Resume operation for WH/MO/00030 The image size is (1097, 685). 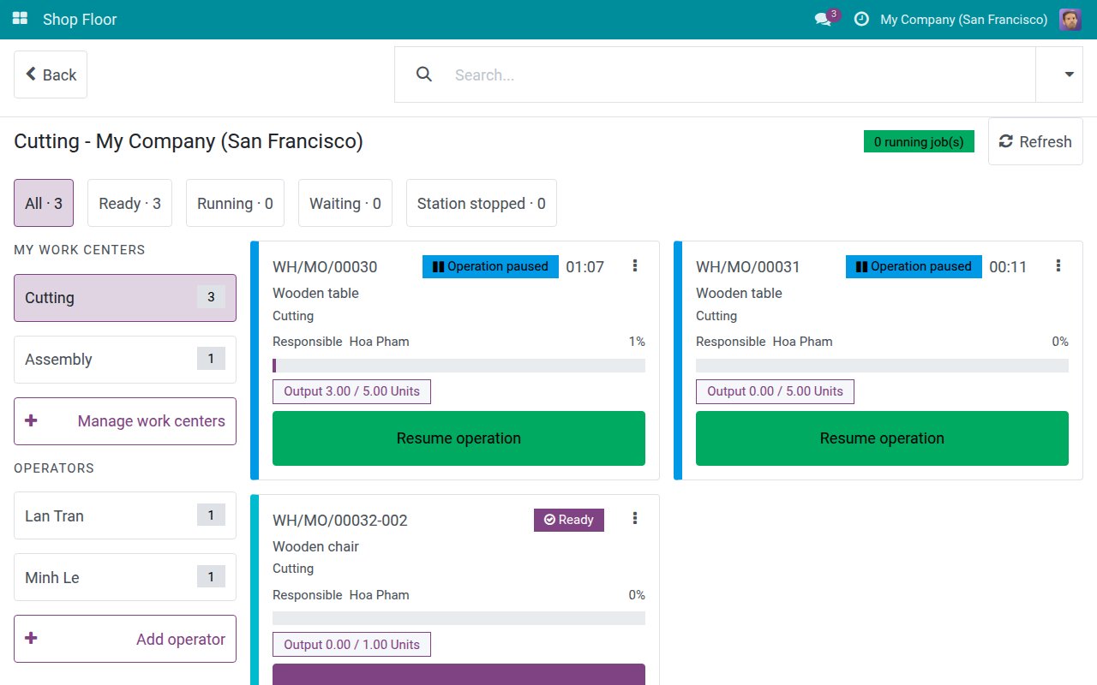coord(459,438)
